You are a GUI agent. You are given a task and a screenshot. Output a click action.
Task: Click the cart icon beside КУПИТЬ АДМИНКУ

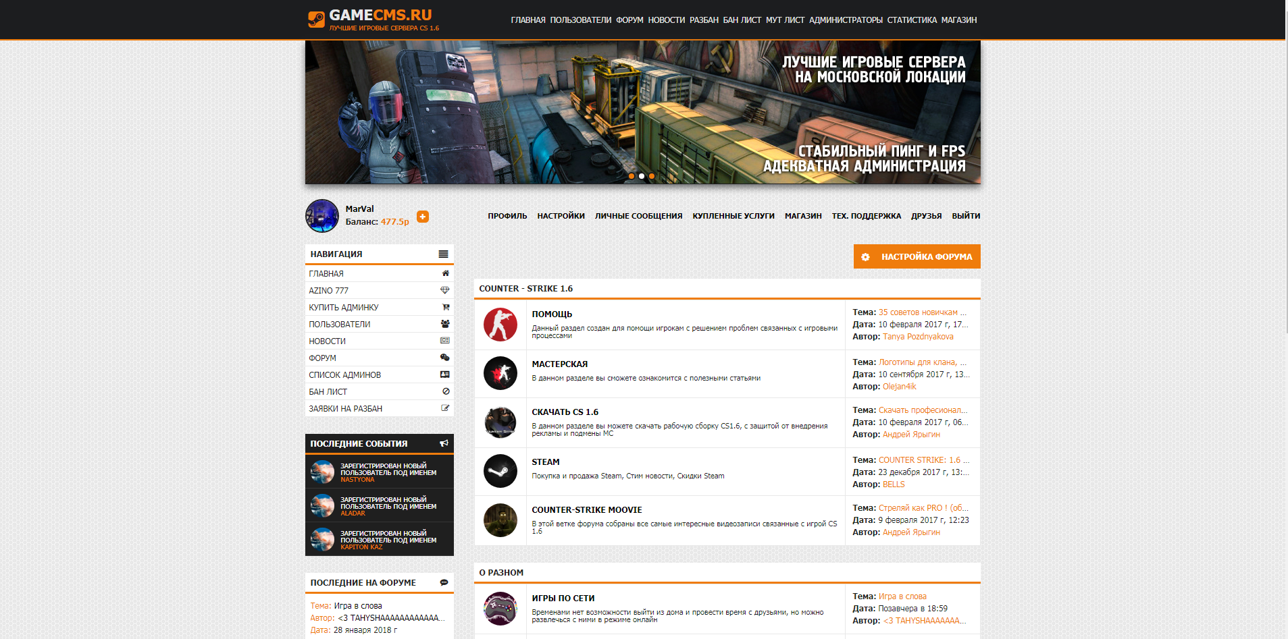(x=445, y=307)
